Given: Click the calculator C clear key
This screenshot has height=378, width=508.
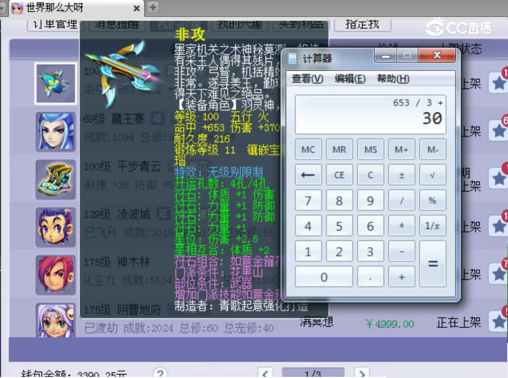Looking at the screenshot, I should 370,175.
